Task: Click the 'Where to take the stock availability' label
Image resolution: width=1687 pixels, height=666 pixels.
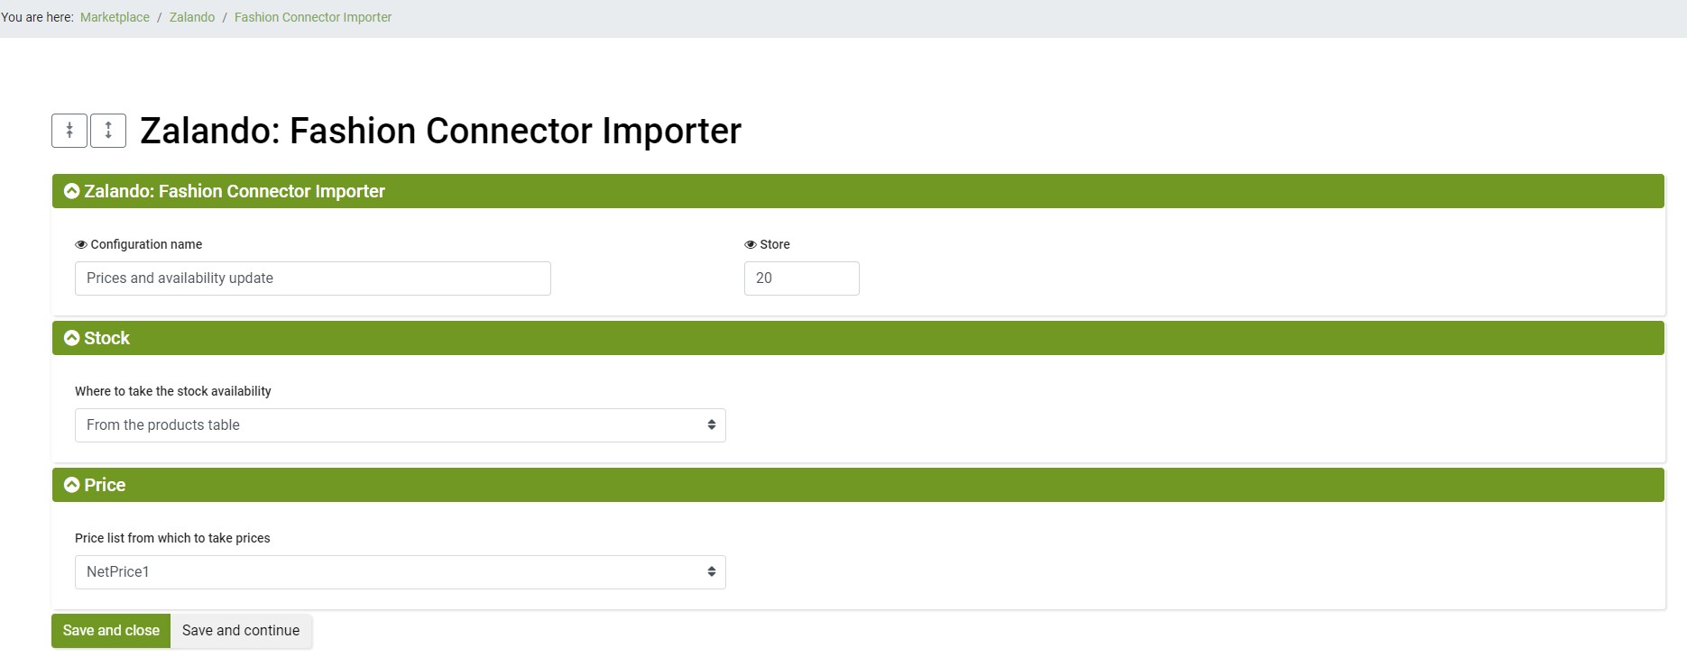Action: tap(173, 391)
